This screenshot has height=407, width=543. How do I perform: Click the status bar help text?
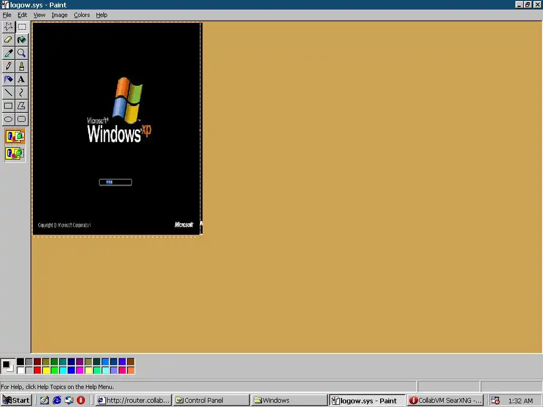(57, 386)
